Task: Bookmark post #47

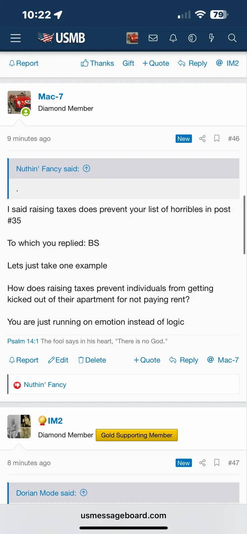Action: point(217,463)
